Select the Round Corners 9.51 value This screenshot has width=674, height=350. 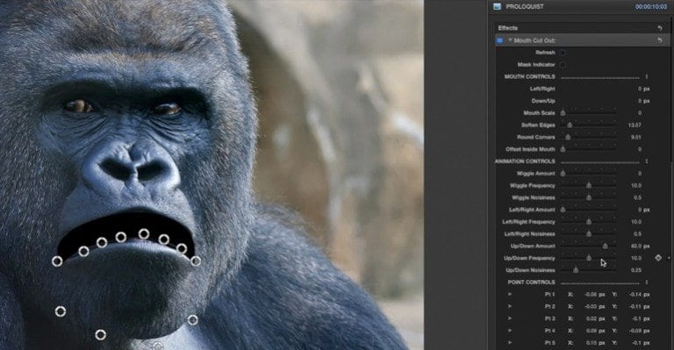636,137
